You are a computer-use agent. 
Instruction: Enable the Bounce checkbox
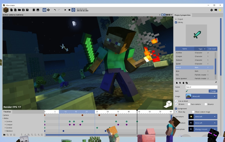[206, 104]
